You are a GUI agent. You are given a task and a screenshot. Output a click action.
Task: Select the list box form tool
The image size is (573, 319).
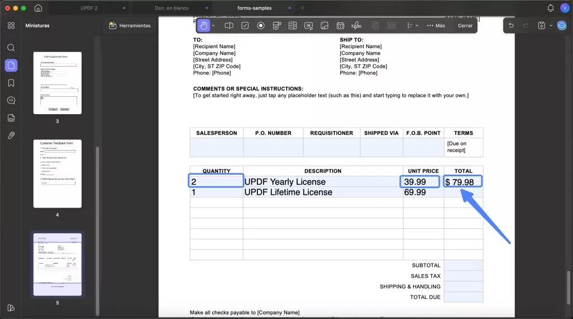tap(292, 26)
